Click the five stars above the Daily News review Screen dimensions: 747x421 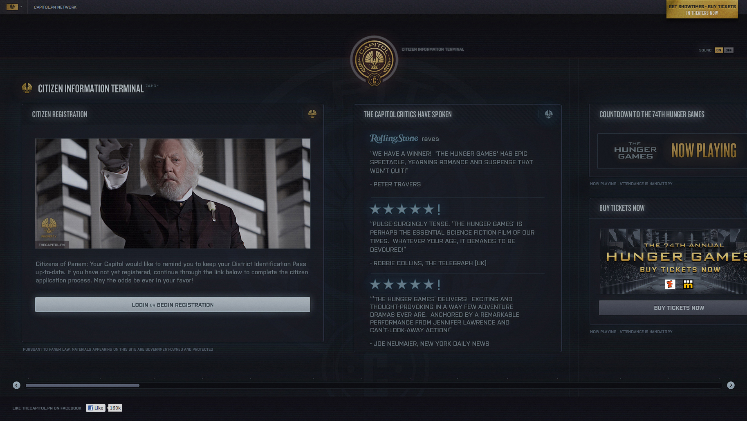(x=405, y=284)
